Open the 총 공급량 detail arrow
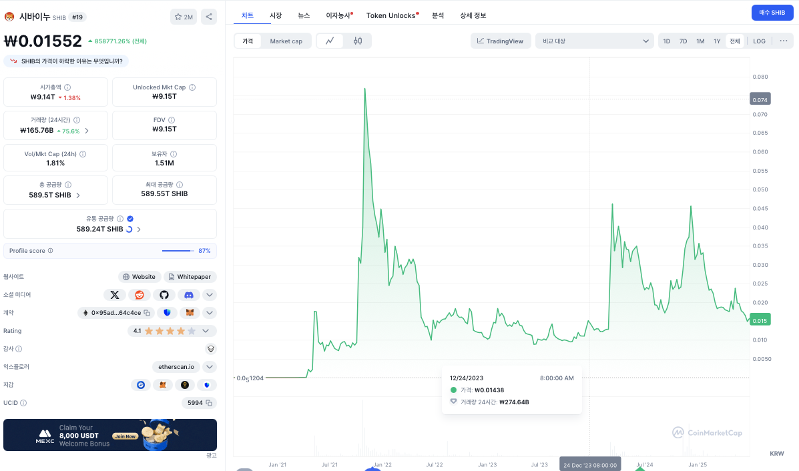799x471 pixels. (x=78, y=195)
